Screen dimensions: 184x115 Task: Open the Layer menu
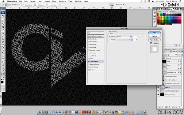click(40, 1)
